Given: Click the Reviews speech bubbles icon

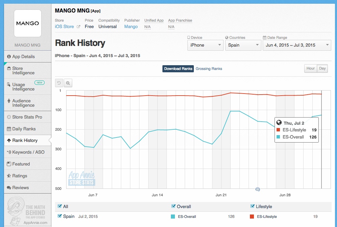Looking at the screenshot, I should (x=9, y=188).
